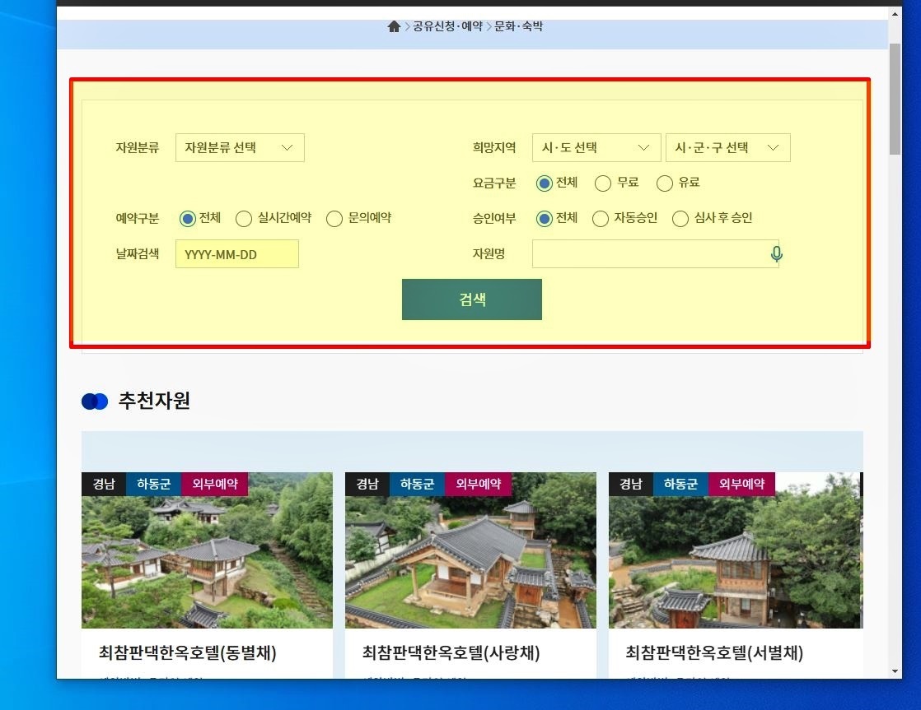Click the 추천자원 section heading

(154, 401)
